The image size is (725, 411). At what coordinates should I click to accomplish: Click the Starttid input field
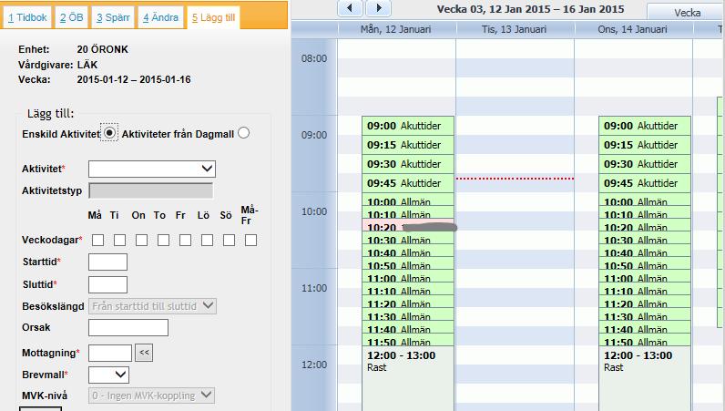[107, 262]
